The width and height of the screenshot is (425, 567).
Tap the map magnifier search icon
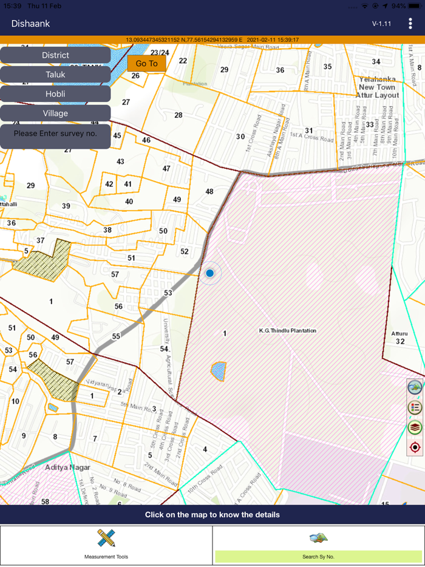tap(319, 538)
